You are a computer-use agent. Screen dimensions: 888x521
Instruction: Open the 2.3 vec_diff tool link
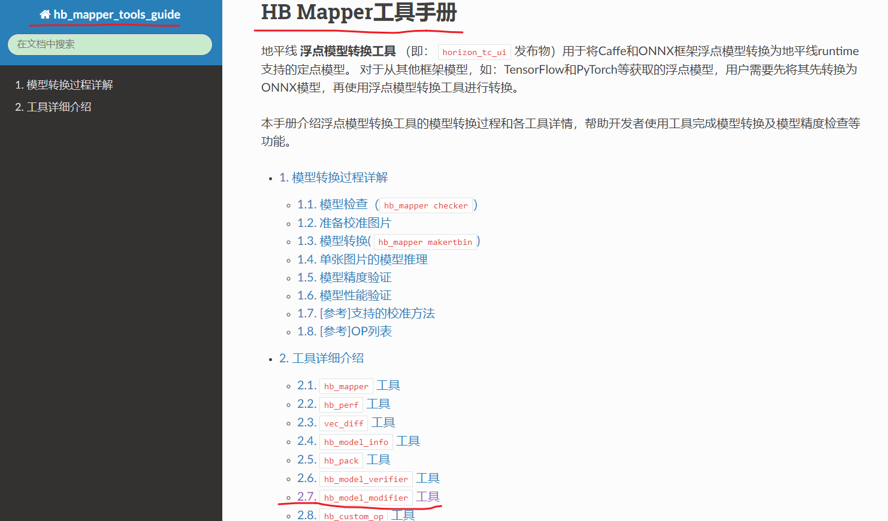click(x=346, y=423)
